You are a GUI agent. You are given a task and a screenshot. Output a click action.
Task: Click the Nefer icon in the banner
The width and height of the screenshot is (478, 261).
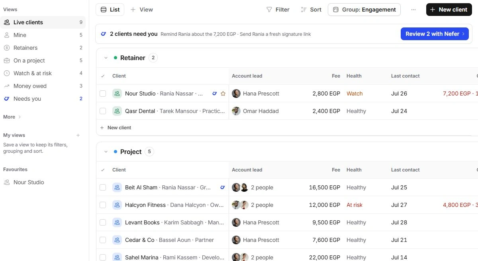coord(104,34)
